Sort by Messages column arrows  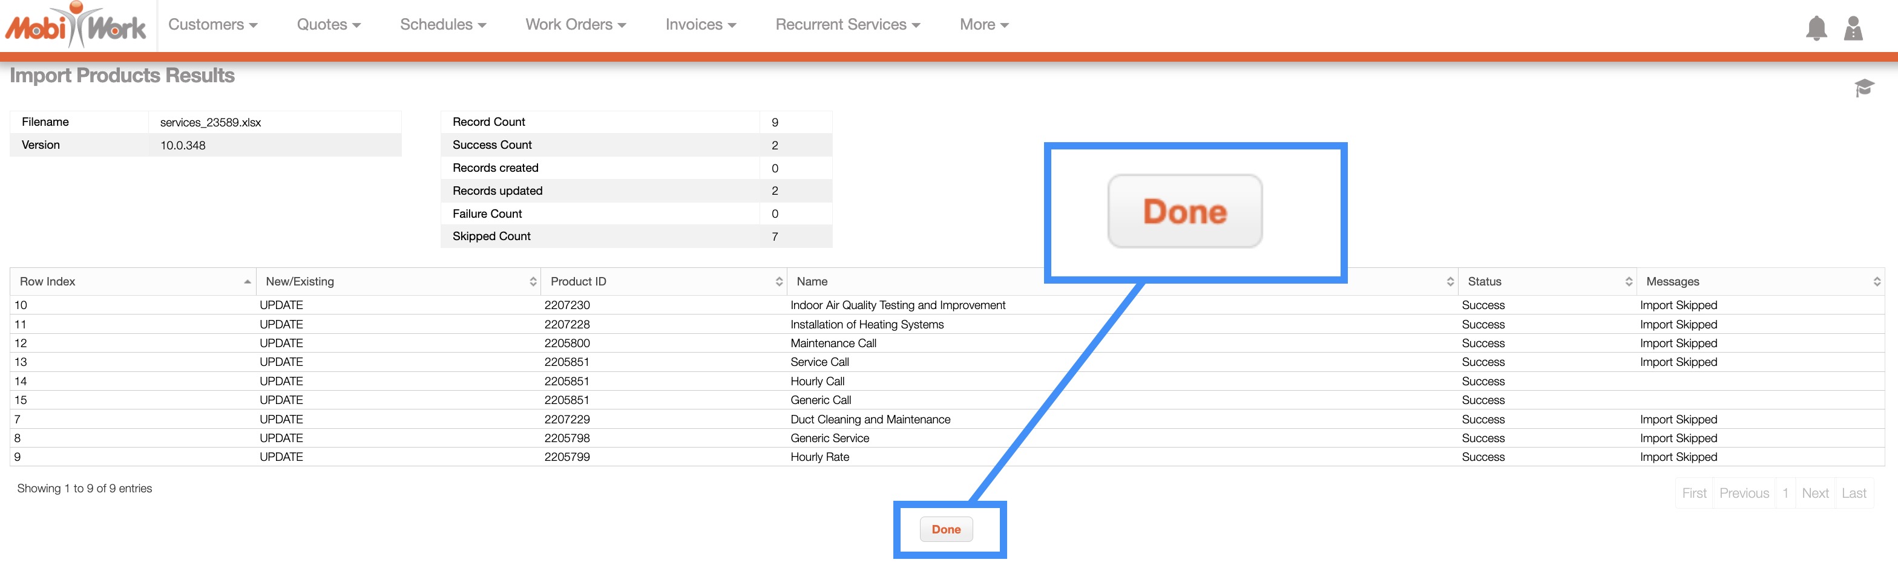point(1876,282)
